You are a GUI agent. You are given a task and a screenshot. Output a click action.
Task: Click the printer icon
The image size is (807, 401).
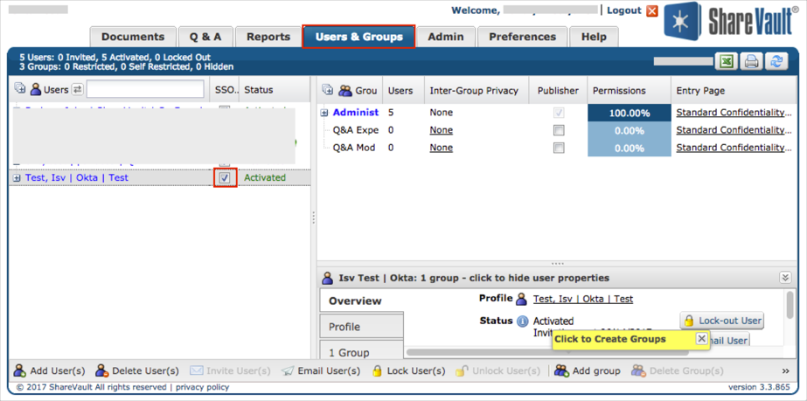click(751, 61)
